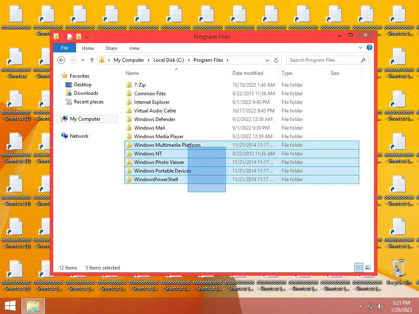Select the Windows Multimedia Platform folder icon

pyautogui.click(x=129, y=145)
